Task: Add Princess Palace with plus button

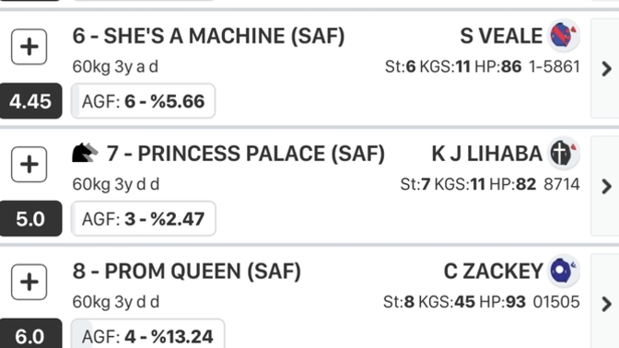Action: pyautogui.click(x=29, y=164)
